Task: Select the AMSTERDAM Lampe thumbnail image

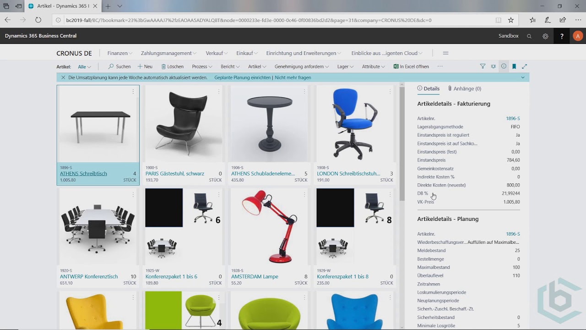Action: pyautogui.click(x=269, y=226)
